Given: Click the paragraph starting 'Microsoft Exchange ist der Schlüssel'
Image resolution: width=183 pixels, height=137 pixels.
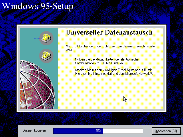Looking at the screenshot, I should (111, 48).
